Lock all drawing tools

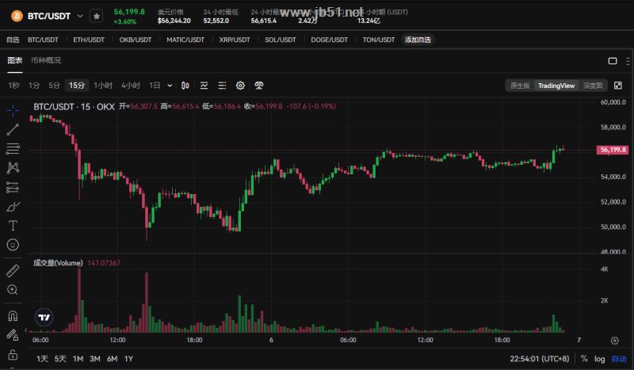click(13, 355)
